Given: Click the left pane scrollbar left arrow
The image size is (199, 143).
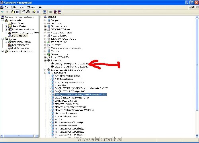Looking at the screenshot, I should point(2,136).
